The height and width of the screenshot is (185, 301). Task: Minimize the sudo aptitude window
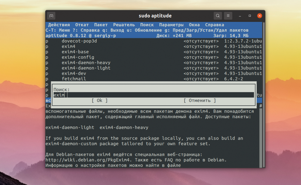(240, 16)
